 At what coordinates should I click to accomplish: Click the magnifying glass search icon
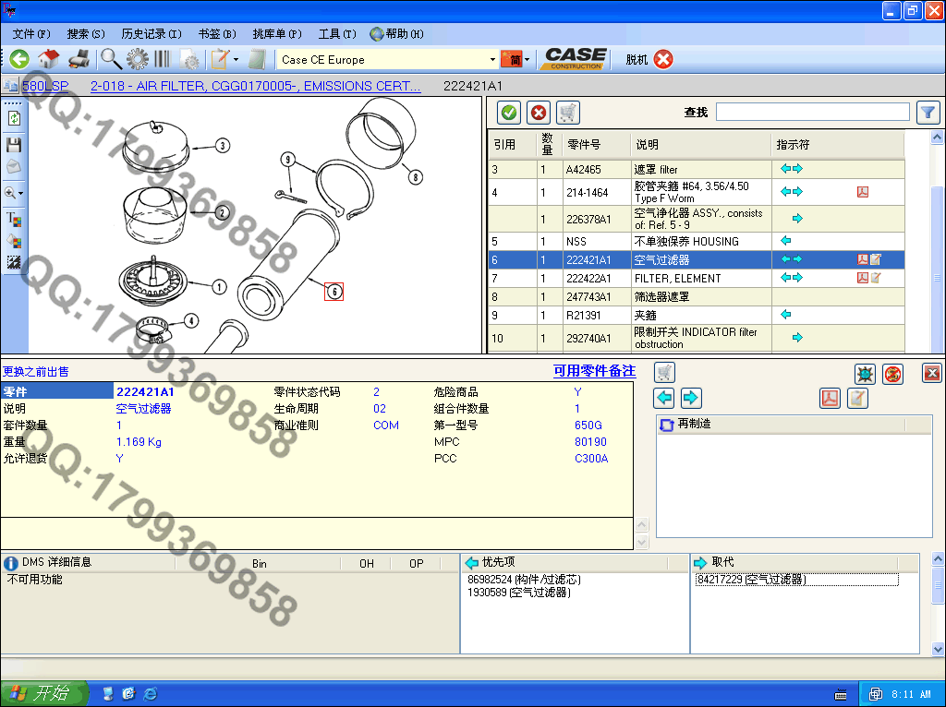click(111, 59)
